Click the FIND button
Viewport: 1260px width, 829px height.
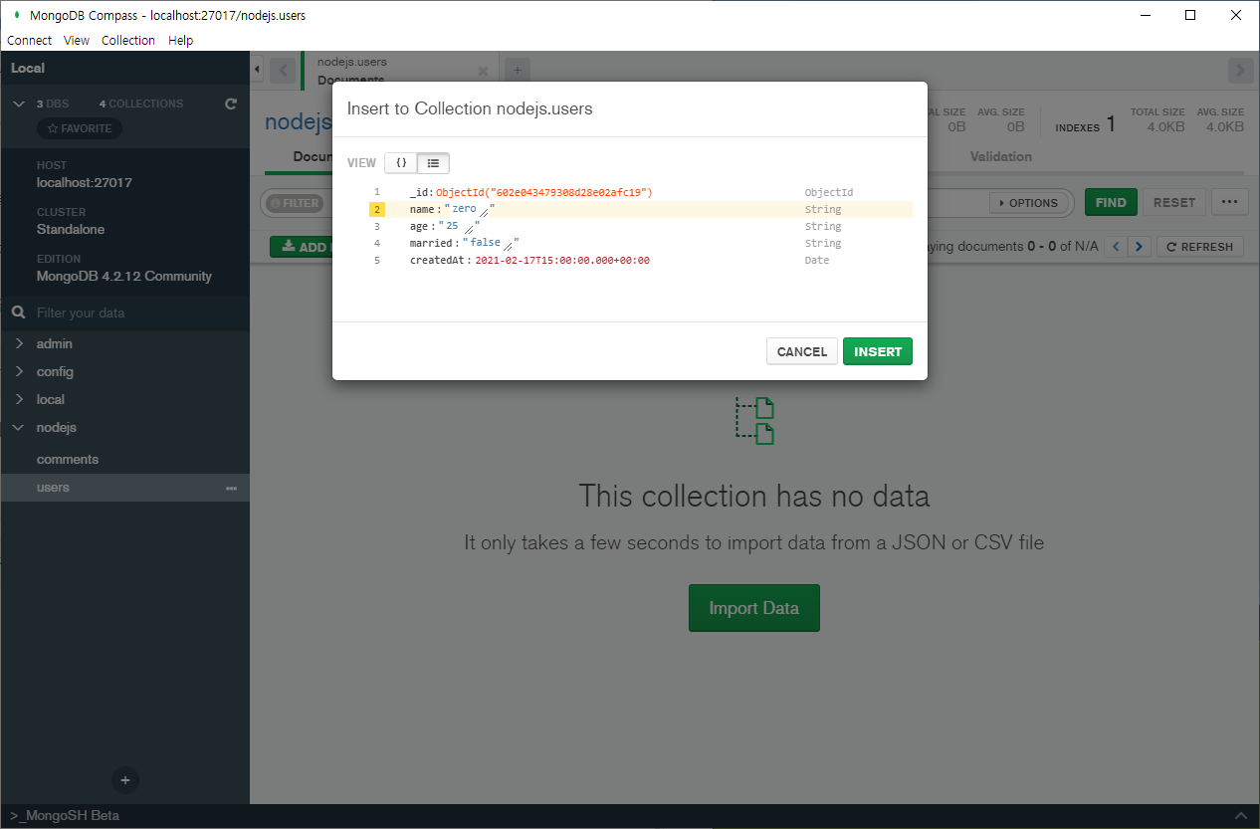coord(1111,202)
